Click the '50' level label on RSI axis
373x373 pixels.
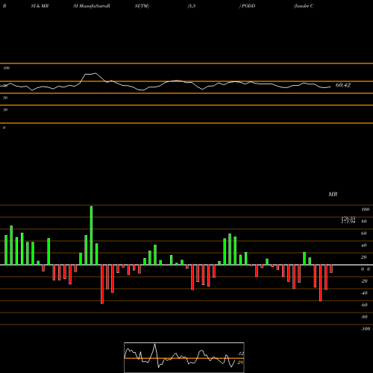(5, 98)
